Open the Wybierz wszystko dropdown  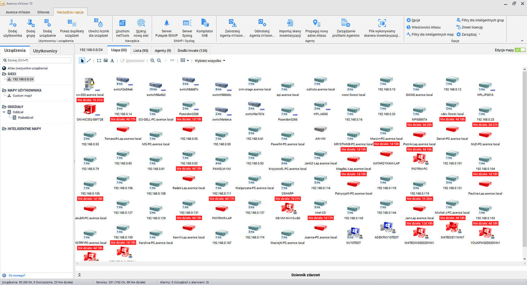point(210,61)
